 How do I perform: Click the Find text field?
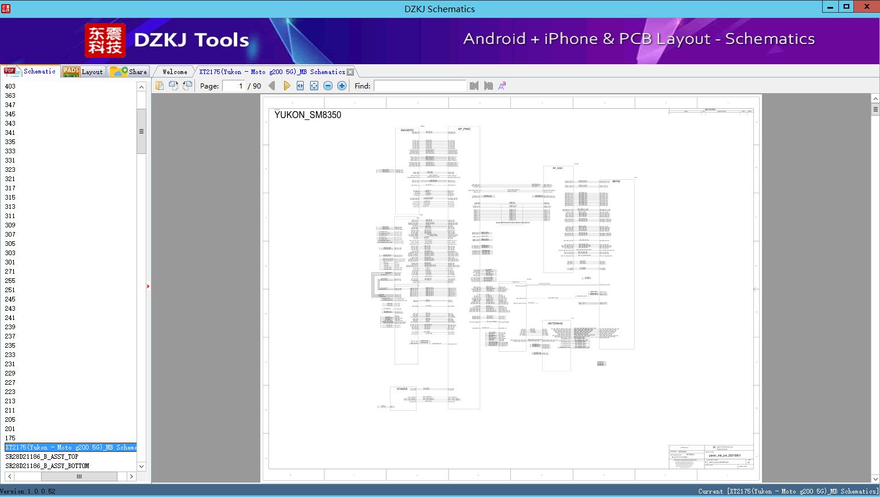(x=419, y=86)
